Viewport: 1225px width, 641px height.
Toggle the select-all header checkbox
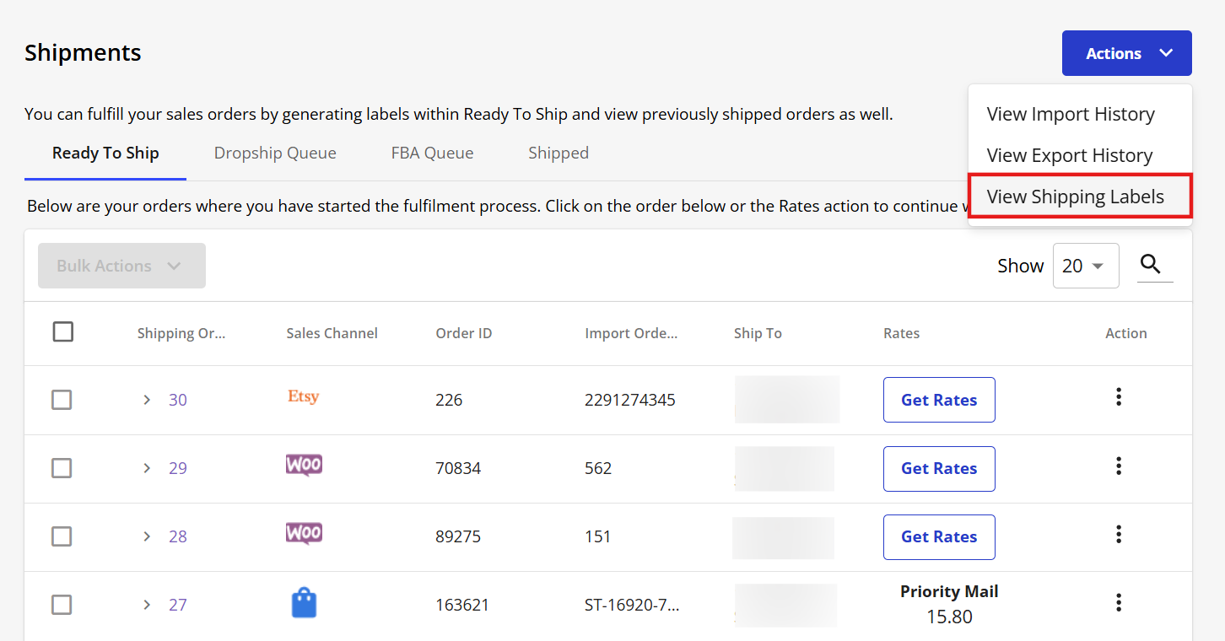point(63,332)
